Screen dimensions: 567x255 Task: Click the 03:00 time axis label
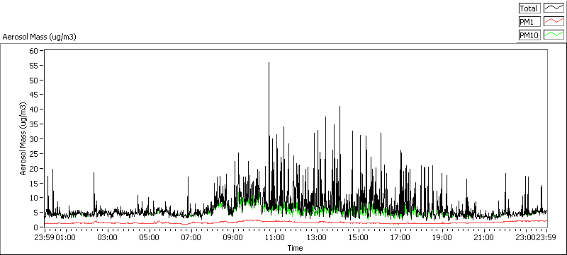pos(108,237)
